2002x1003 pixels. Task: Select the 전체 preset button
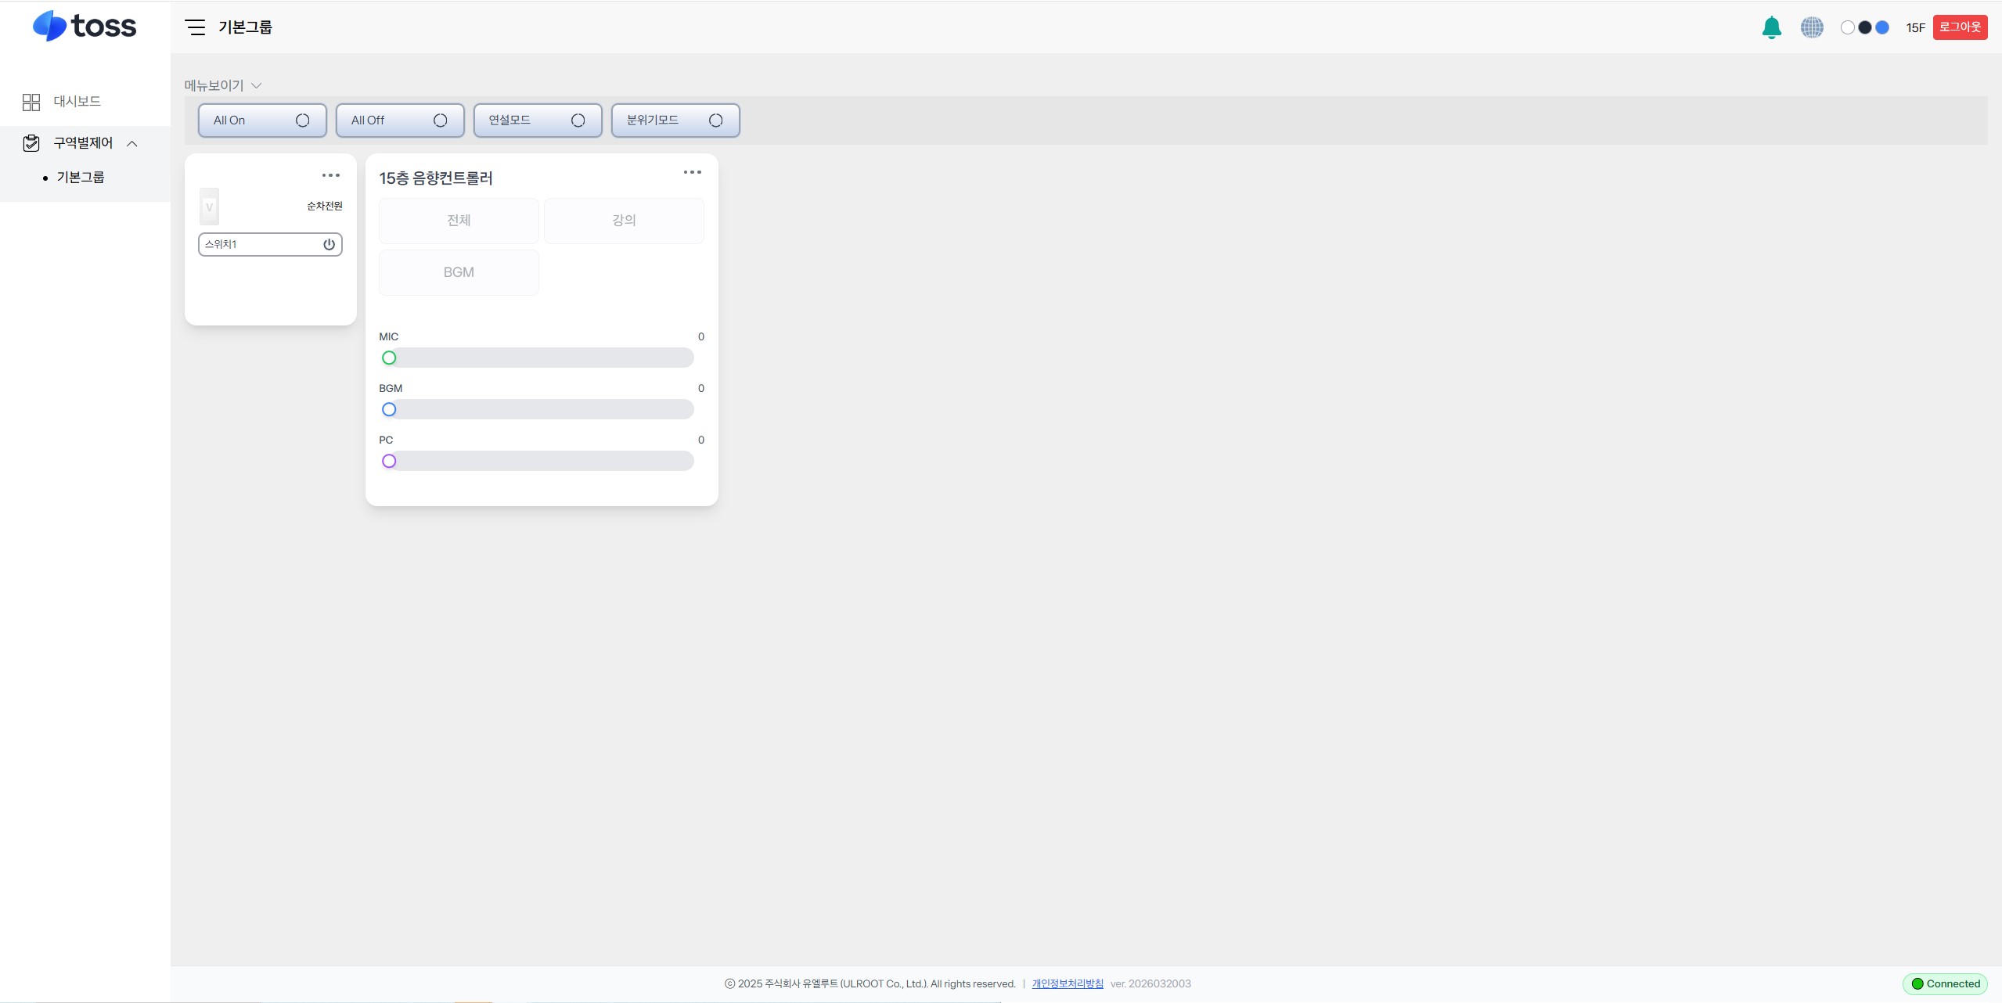coord(459,221)
